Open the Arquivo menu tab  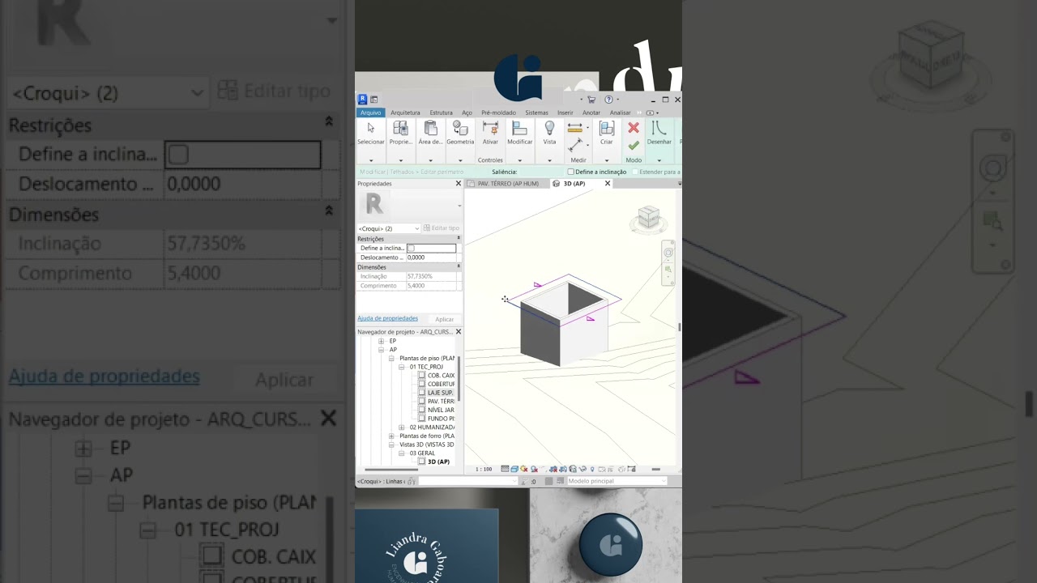coord(371,113)
